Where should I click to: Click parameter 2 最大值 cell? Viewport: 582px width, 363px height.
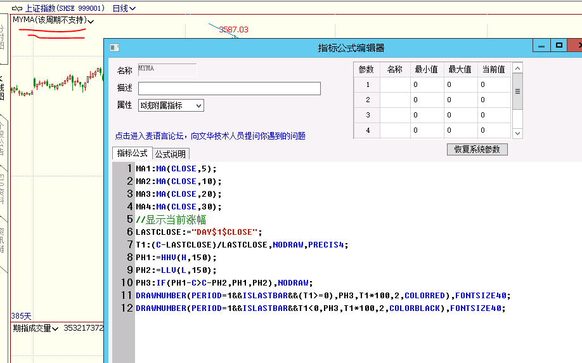(460, 100)
